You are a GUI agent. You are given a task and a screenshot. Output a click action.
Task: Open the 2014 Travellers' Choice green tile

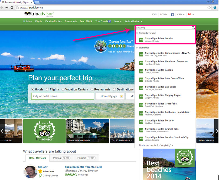(x=44, y=131)
